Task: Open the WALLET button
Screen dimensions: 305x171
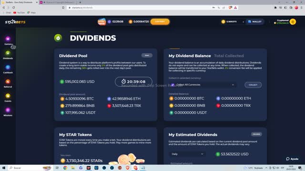Action: click(255, 21)
